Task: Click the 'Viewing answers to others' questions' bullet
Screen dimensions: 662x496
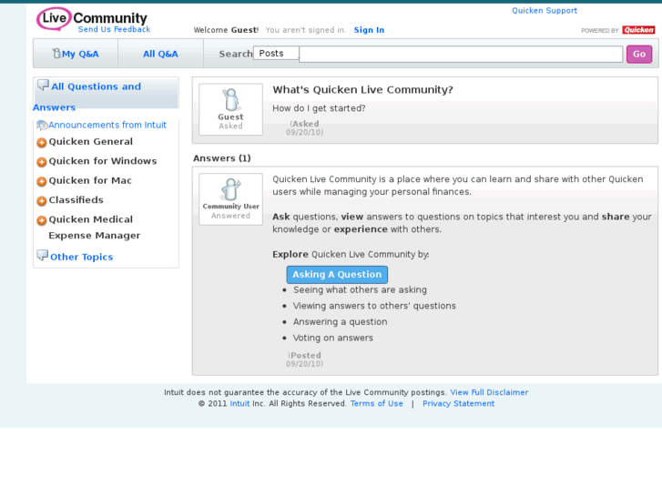Action: (x=374, y=306)
